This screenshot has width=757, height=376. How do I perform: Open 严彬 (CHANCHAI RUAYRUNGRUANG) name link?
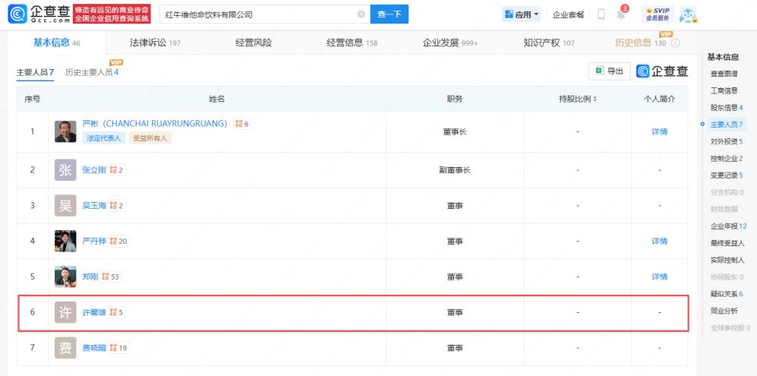pyautogui.click(x=154, y=123)
